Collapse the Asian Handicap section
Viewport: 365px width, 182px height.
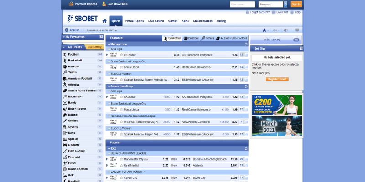click(109, 86)
